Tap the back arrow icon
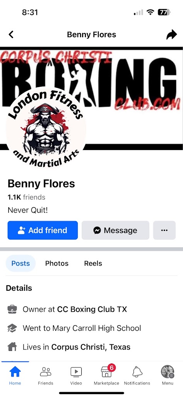The image size is (183, 398). point(11,35)
